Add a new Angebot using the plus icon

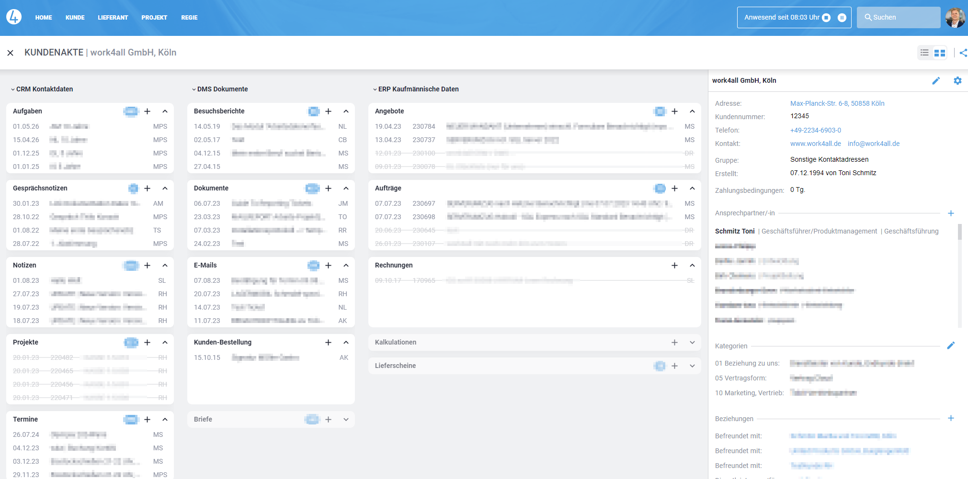(x=674, y=111)
